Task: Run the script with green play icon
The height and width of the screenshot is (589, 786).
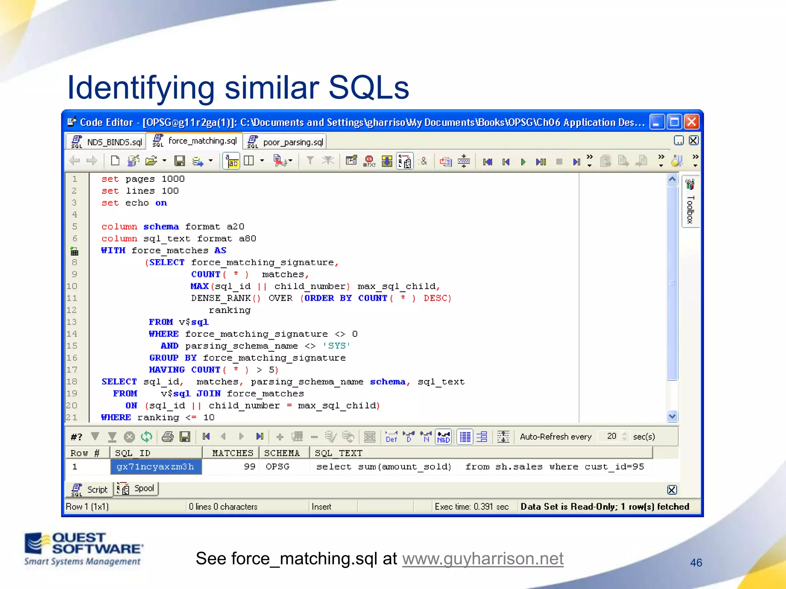Action: pyautogui.click(x=523, y=162)
